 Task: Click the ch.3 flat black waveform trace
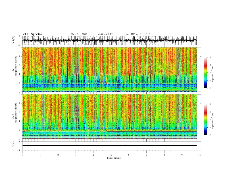point(109,146)
